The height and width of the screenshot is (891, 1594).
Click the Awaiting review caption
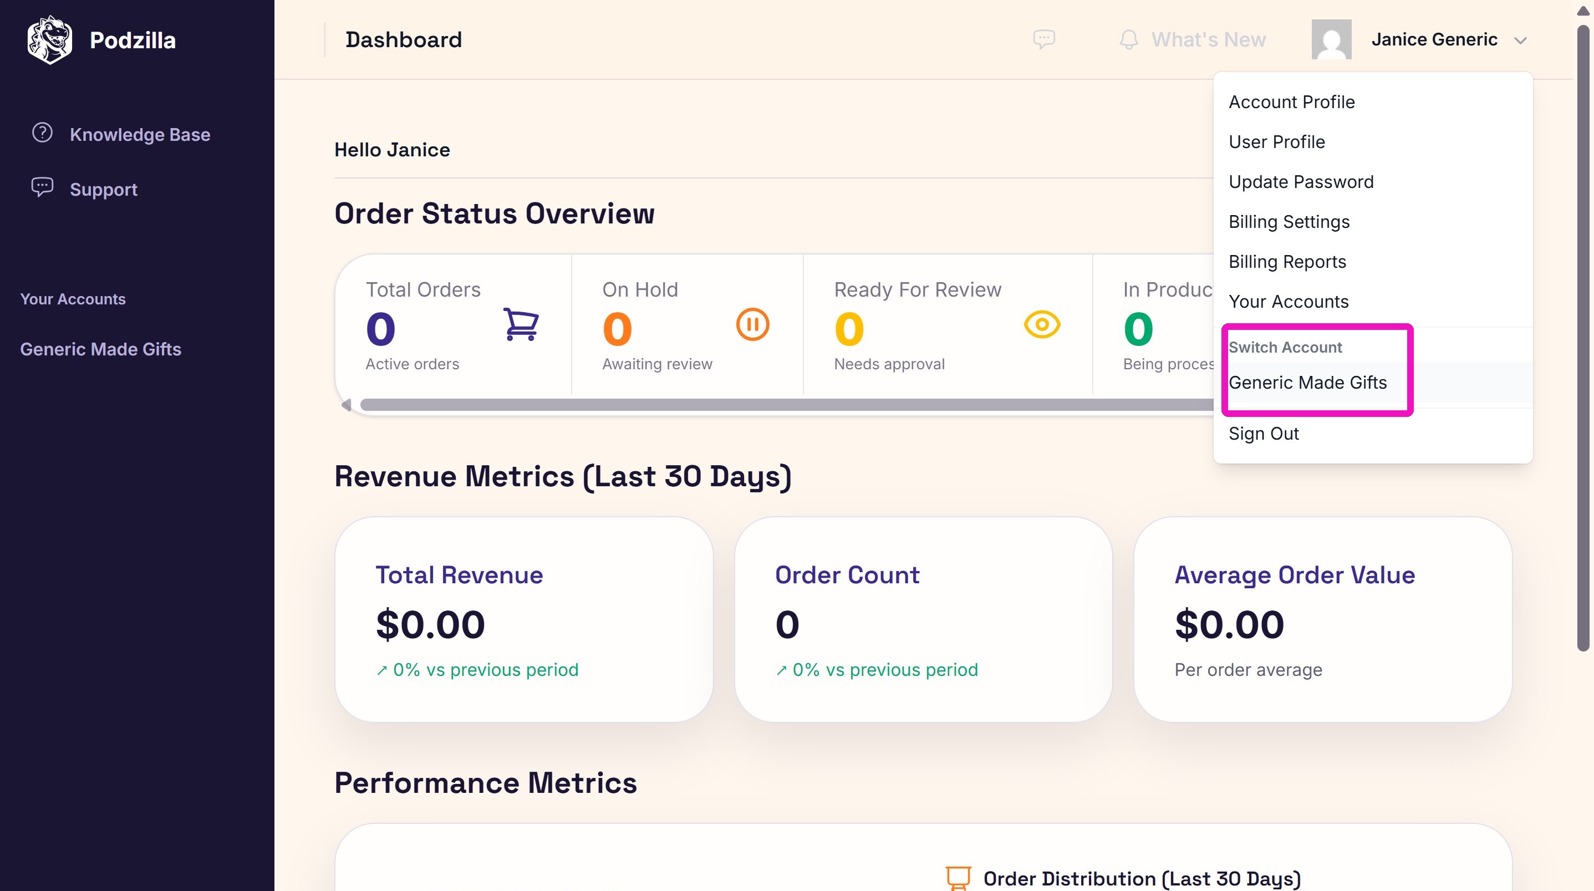tap(657, 364)
